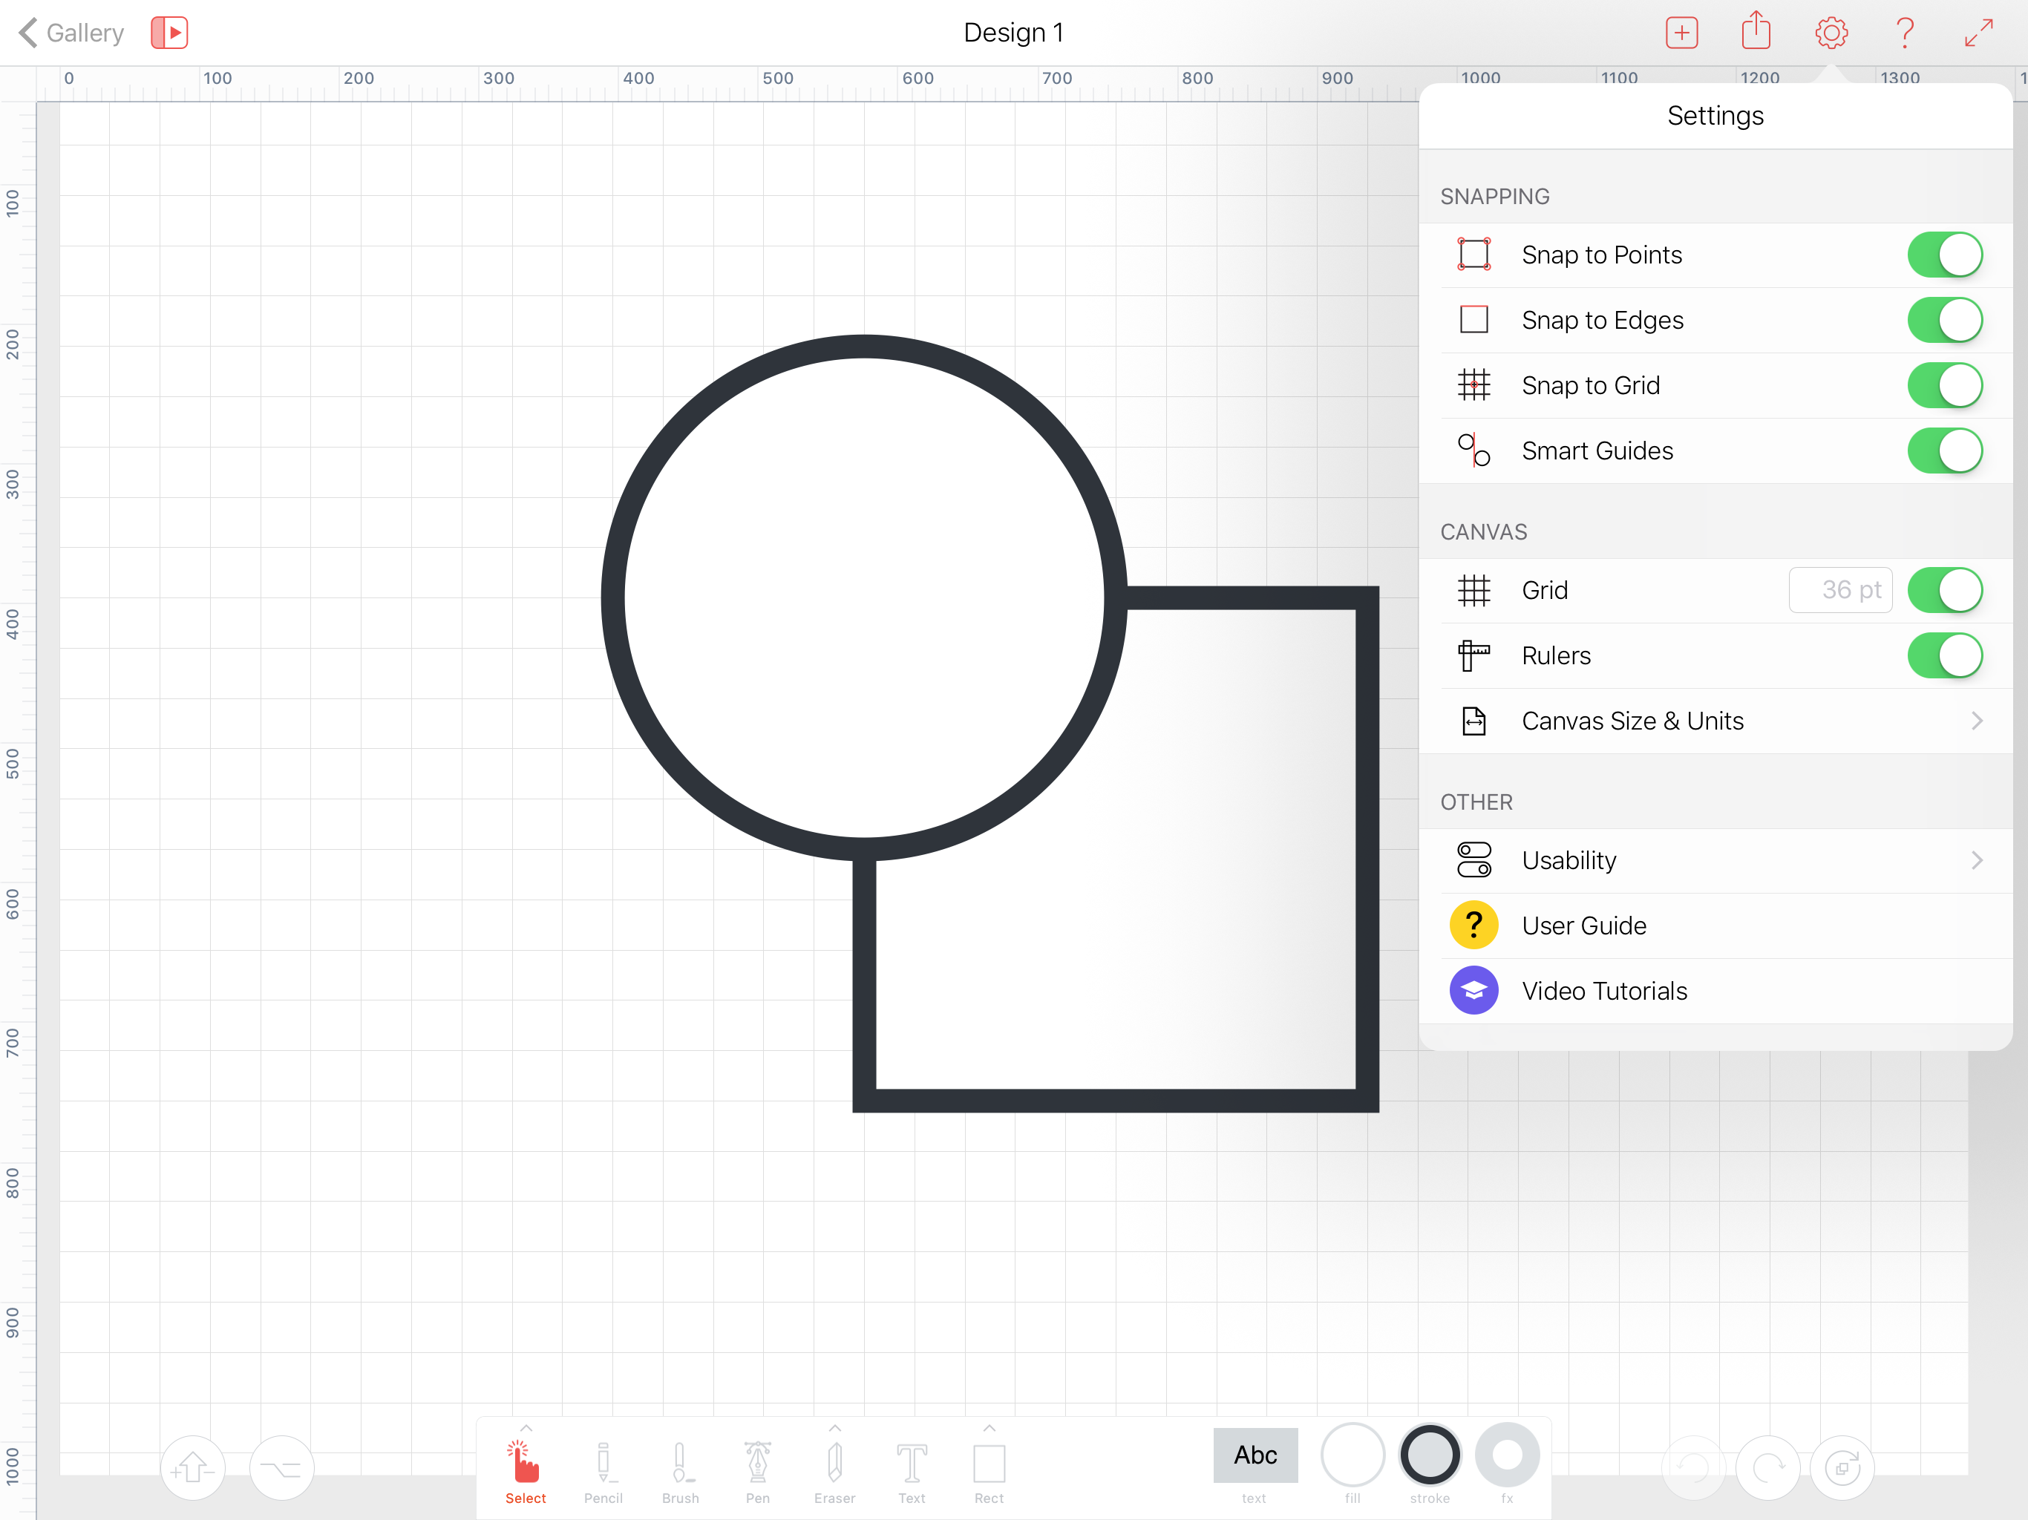Tap the Rulers icon in settings
2028x1520 pixels.
coord(1473,655)
